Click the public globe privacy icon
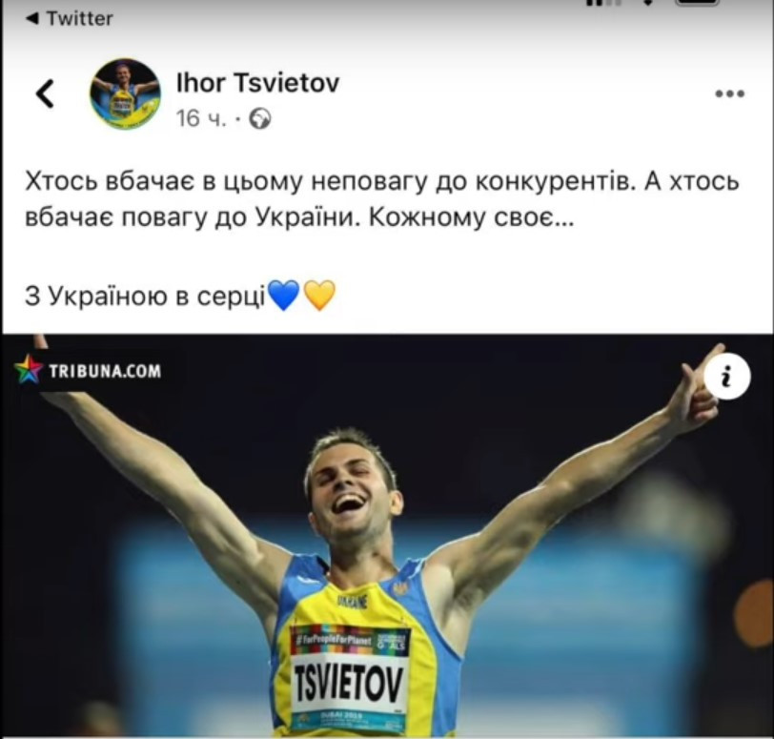Screen dimensions: 774x739 click(x=259, y=119)
